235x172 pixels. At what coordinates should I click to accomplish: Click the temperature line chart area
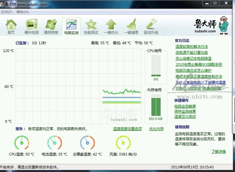click(78, 86)
